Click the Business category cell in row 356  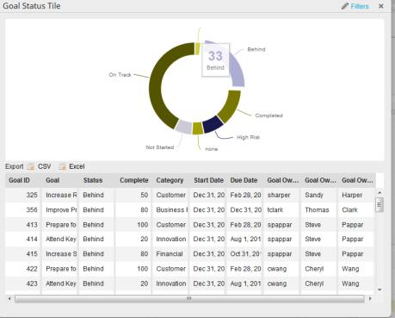[170, 210]
